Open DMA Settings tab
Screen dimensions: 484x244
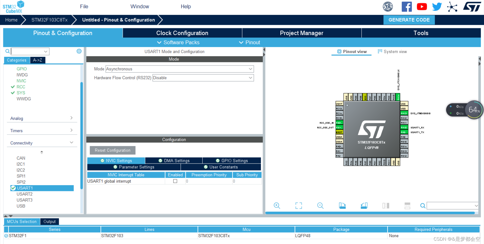(x=174, y=161)
